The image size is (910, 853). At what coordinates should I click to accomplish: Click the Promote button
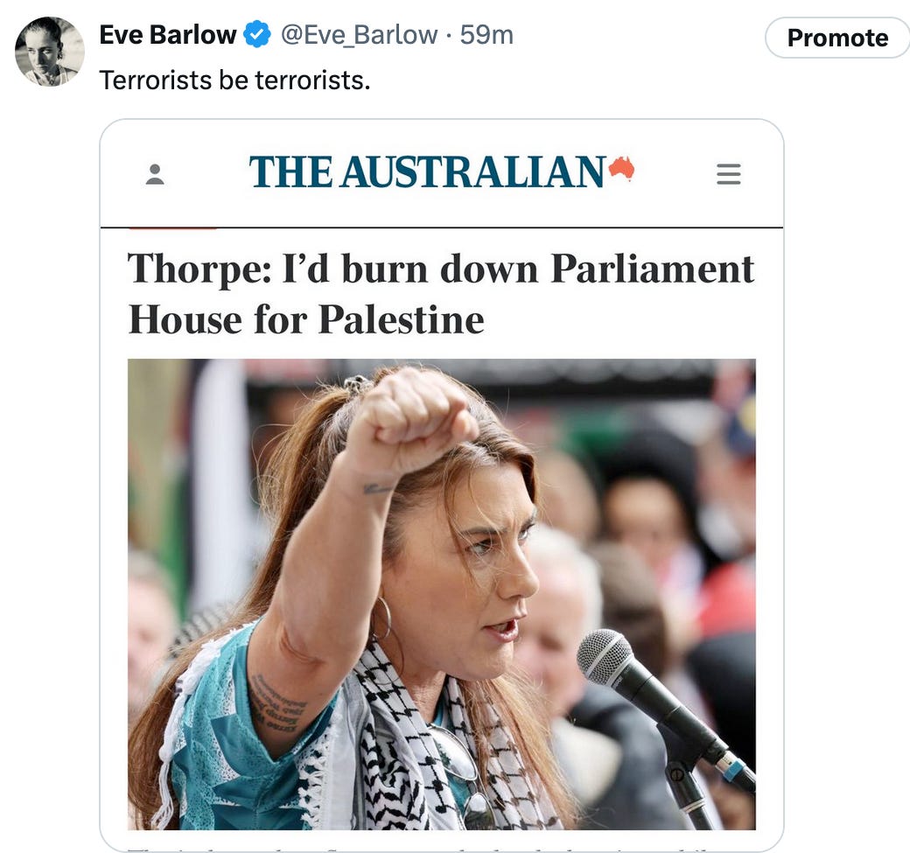click(837, 38)
